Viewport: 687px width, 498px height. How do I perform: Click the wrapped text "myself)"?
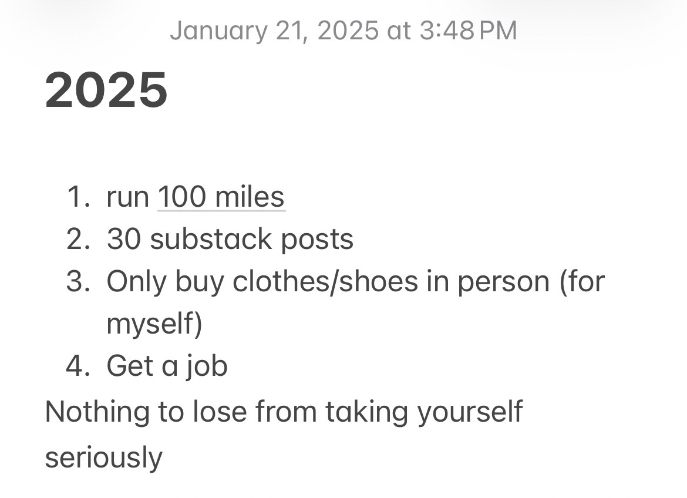tap(154, 324)
